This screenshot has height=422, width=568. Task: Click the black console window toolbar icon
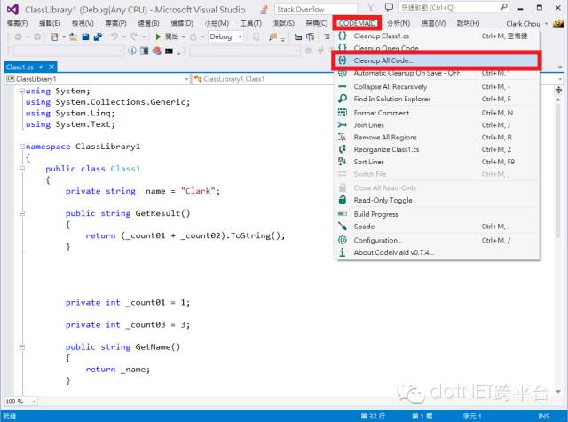pos(169,52)
